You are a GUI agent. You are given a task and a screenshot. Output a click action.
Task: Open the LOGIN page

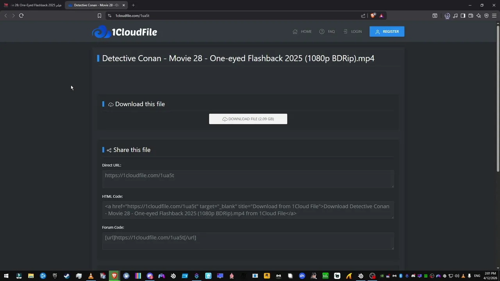tap(352, 32)
